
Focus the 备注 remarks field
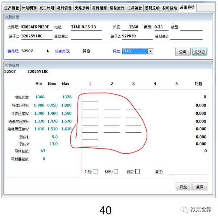188,172
